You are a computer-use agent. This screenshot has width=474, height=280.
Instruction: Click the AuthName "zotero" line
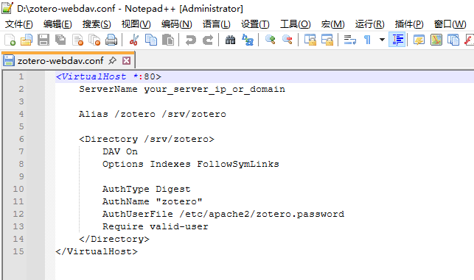(153, 201)
